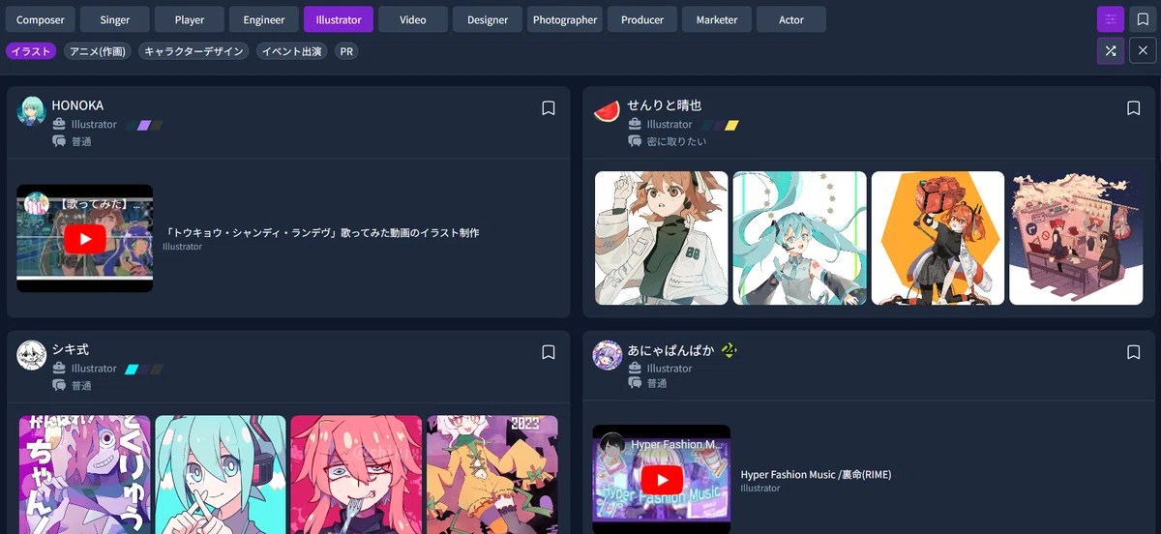Screen dimensions: 1161x534
Task: Click 普通 label in HONOKA's card
Action: 81,141
